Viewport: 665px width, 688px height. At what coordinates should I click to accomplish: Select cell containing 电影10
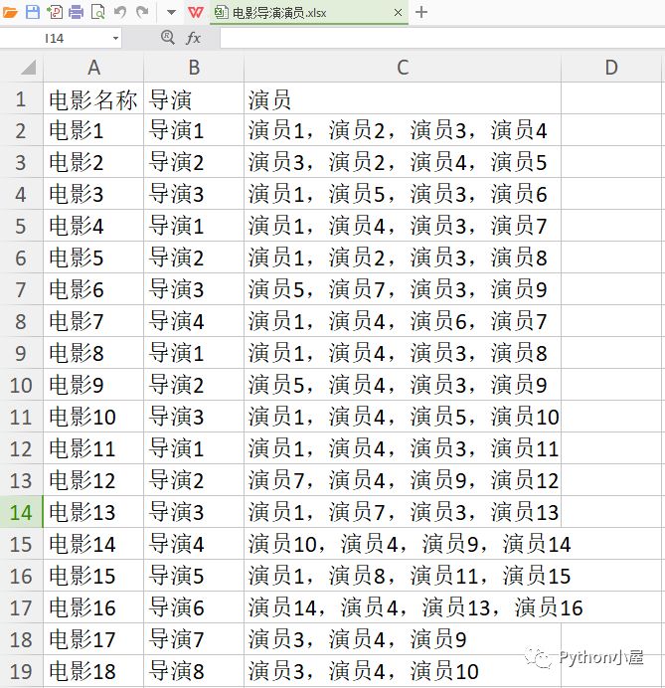(93, 417)
